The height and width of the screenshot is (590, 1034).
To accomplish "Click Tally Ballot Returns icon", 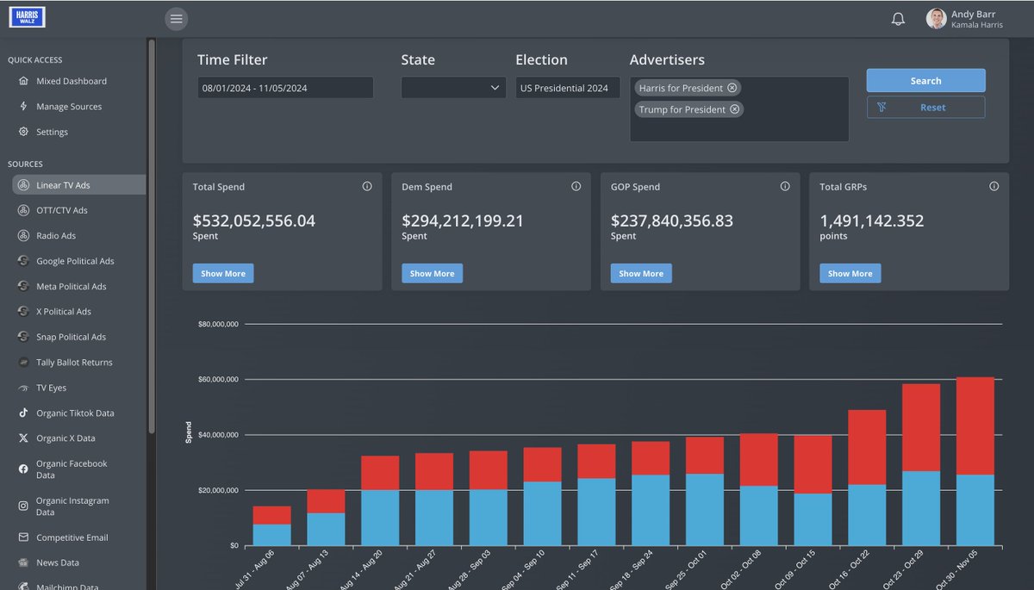I will click(23, 363).
